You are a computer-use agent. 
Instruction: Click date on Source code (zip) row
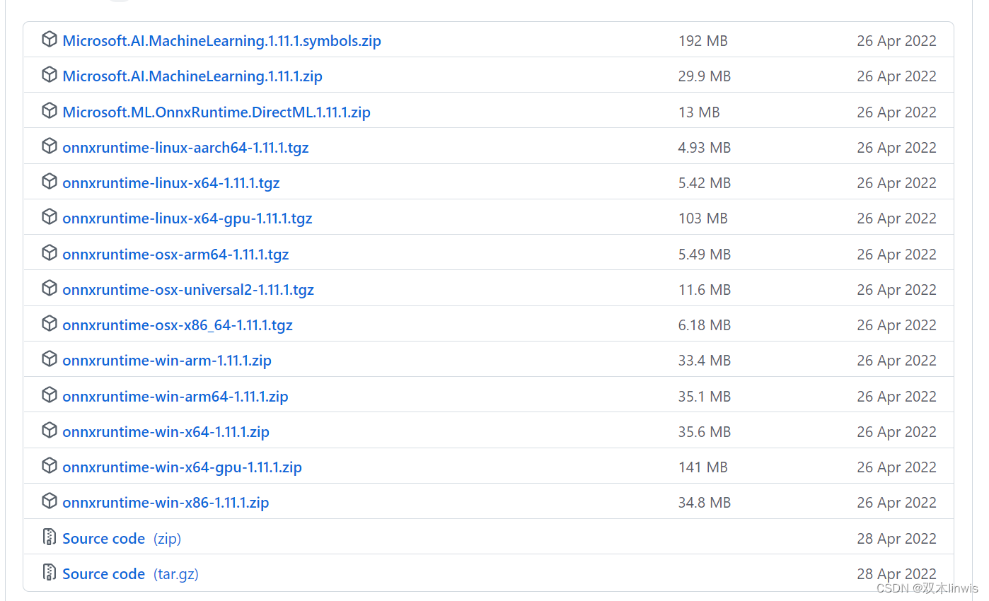click(x=896, y=539)
